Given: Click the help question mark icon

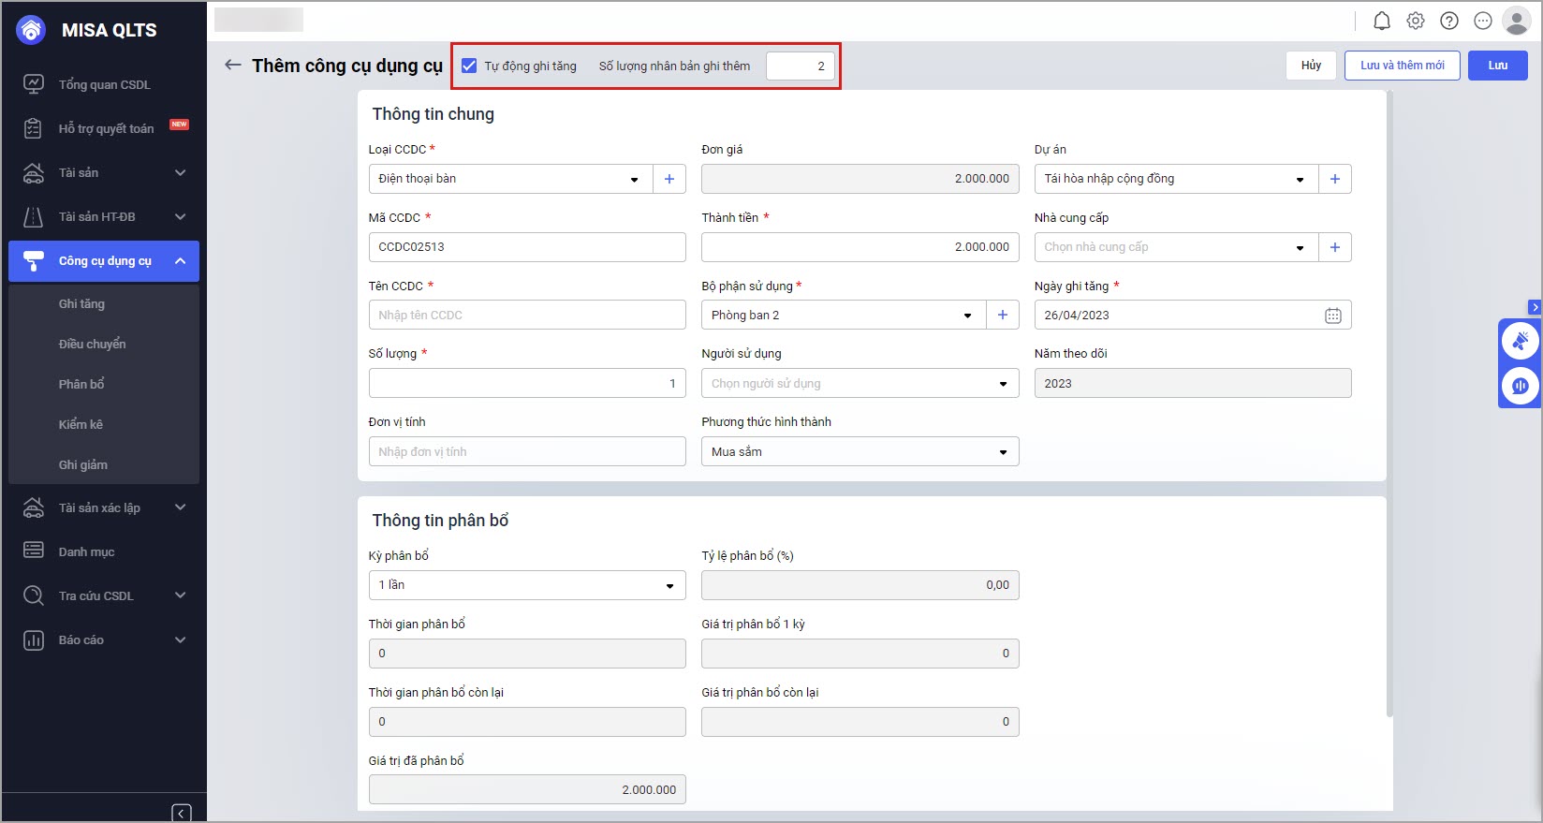Looking at the screenshot, I should [x=1448, y=21].
